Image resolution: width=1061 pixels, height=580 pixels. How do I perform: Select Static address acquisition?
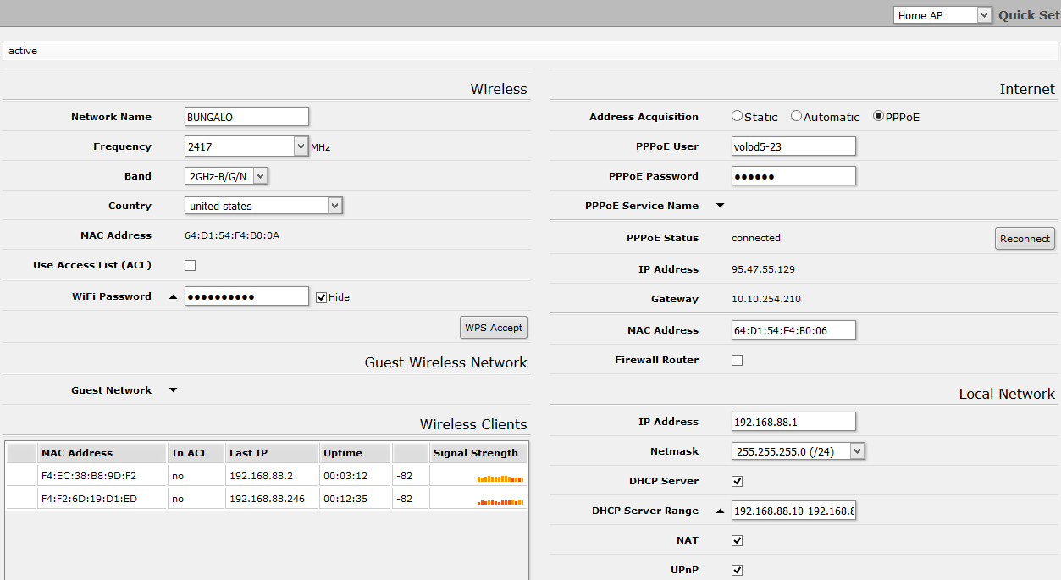click(x=737, y=116)
